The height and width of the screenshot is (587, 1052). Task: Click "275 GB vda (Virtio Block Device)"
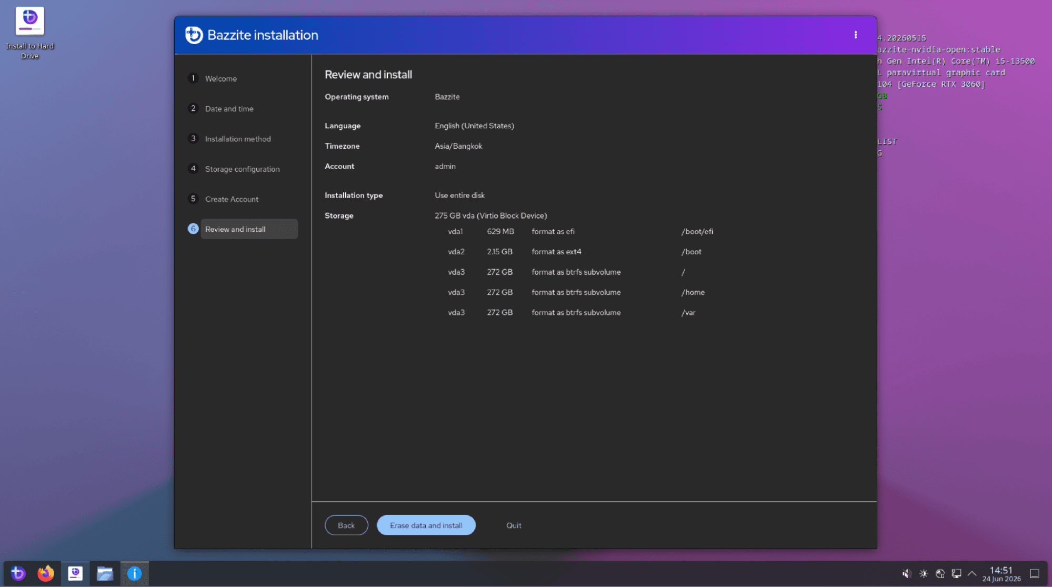point(491,215)
